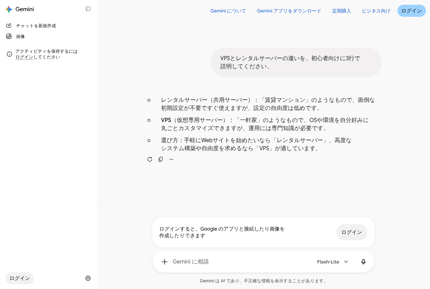The height and width of the screenshot is (289, 430).
Task: Click the 選び方 bullet text
Action: [256, 144]
